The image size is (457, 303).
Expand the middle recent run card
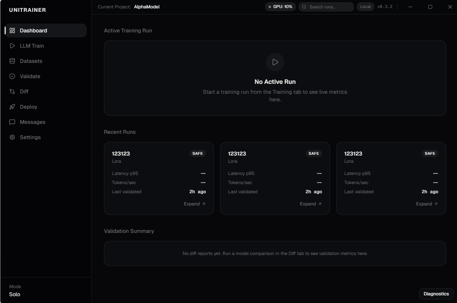(311, 204)
